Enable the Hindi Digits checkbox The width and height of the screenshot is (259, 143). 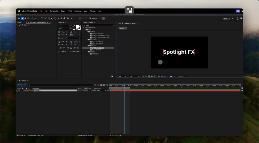tap(71, 51)
